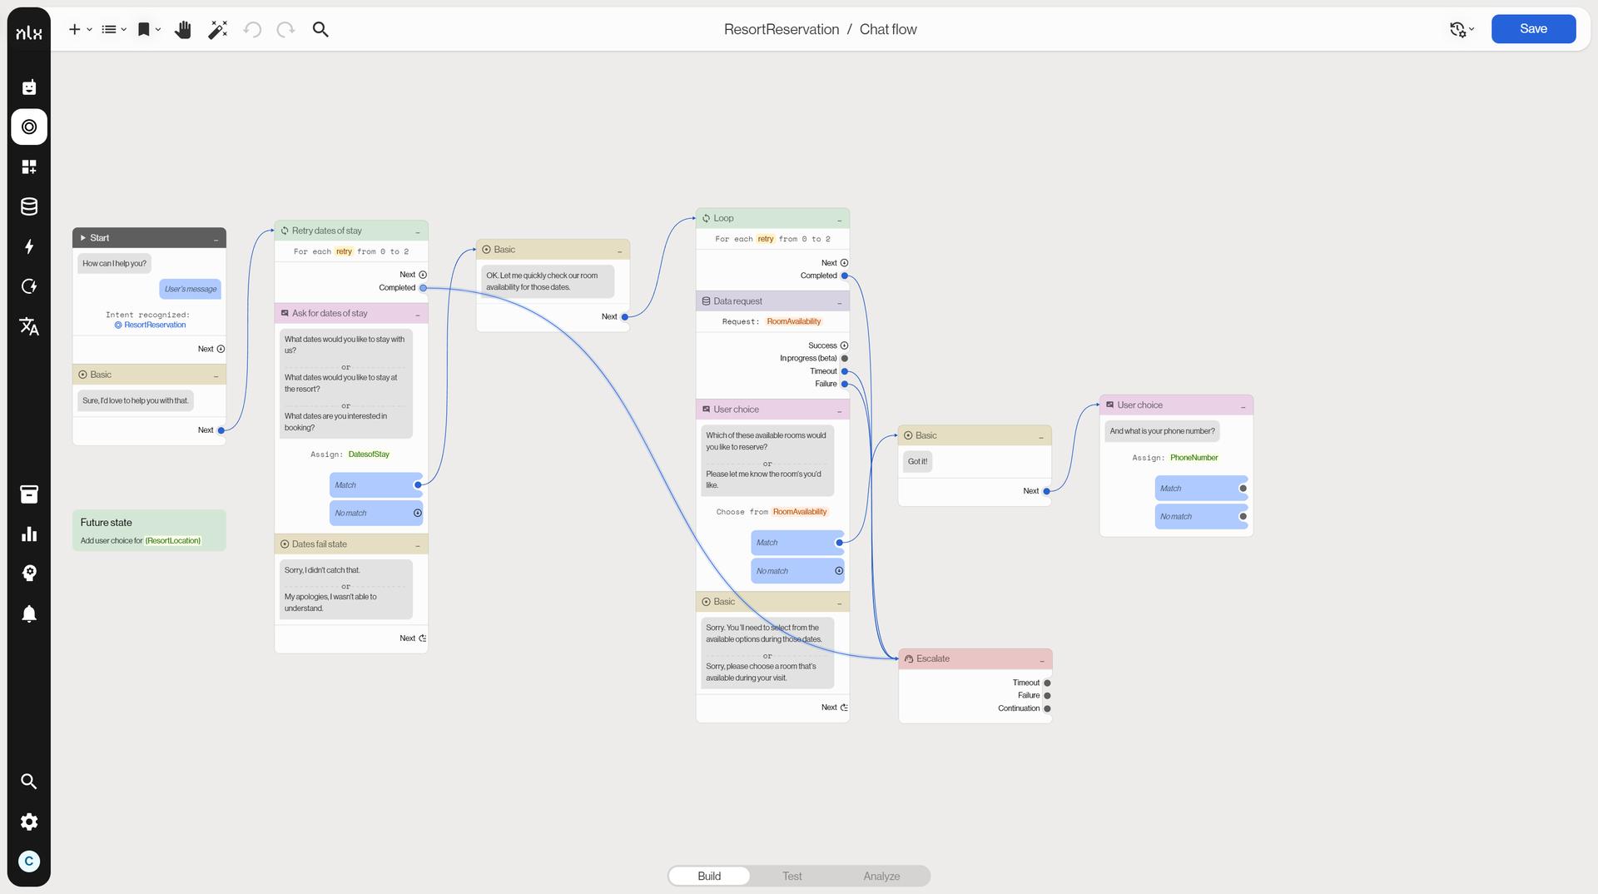This screenshot has width=1598, height=894.
Task: Open the translations sidebar icon
Action: (29, 326)
